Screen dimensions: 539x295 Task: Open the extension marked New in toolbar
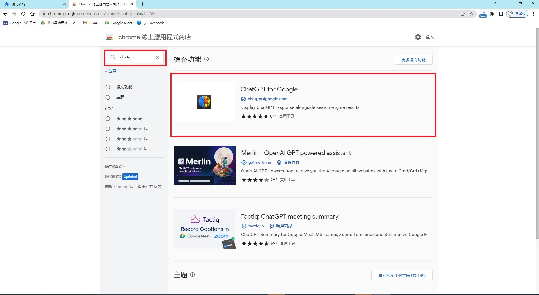[483, 14]
